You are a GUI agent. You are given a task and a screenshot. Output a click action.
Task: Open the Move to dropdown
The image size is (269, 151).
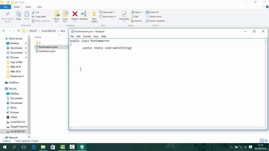click(x=56, y=17)
